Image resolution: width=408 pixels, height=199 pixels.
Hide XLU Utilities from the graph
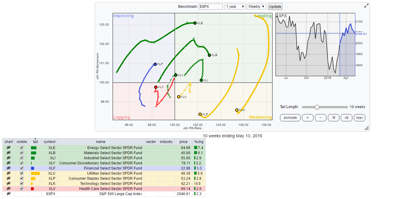coord(21,173)
